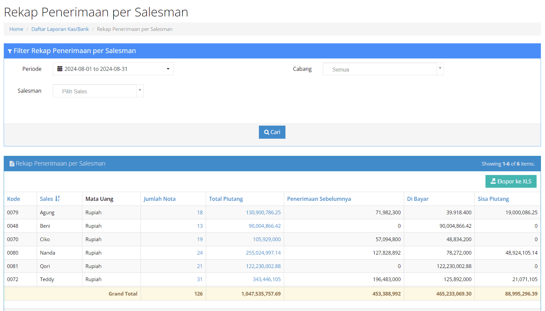This screenshot has height=311, width=545.
Task: Click Di Bayar value 78,272,000
Action: click(459, 253)
